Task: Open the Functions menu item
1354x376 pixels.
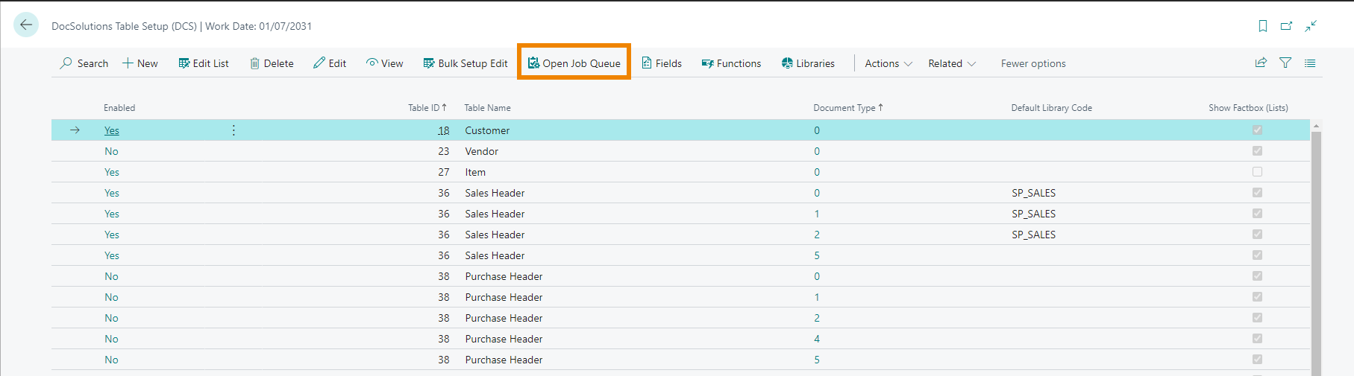Action: tap(731, 63)
